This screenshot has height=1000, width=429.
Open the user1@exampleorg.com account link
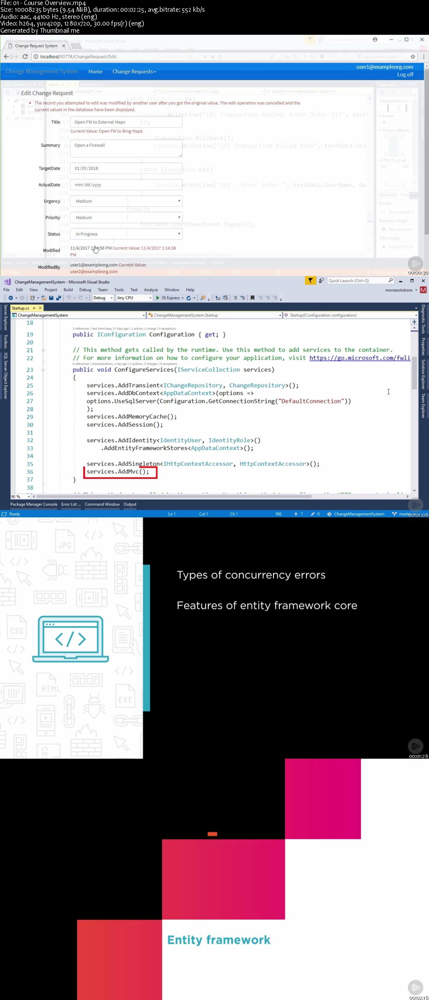pyautogui.click(x=385, y=67)
